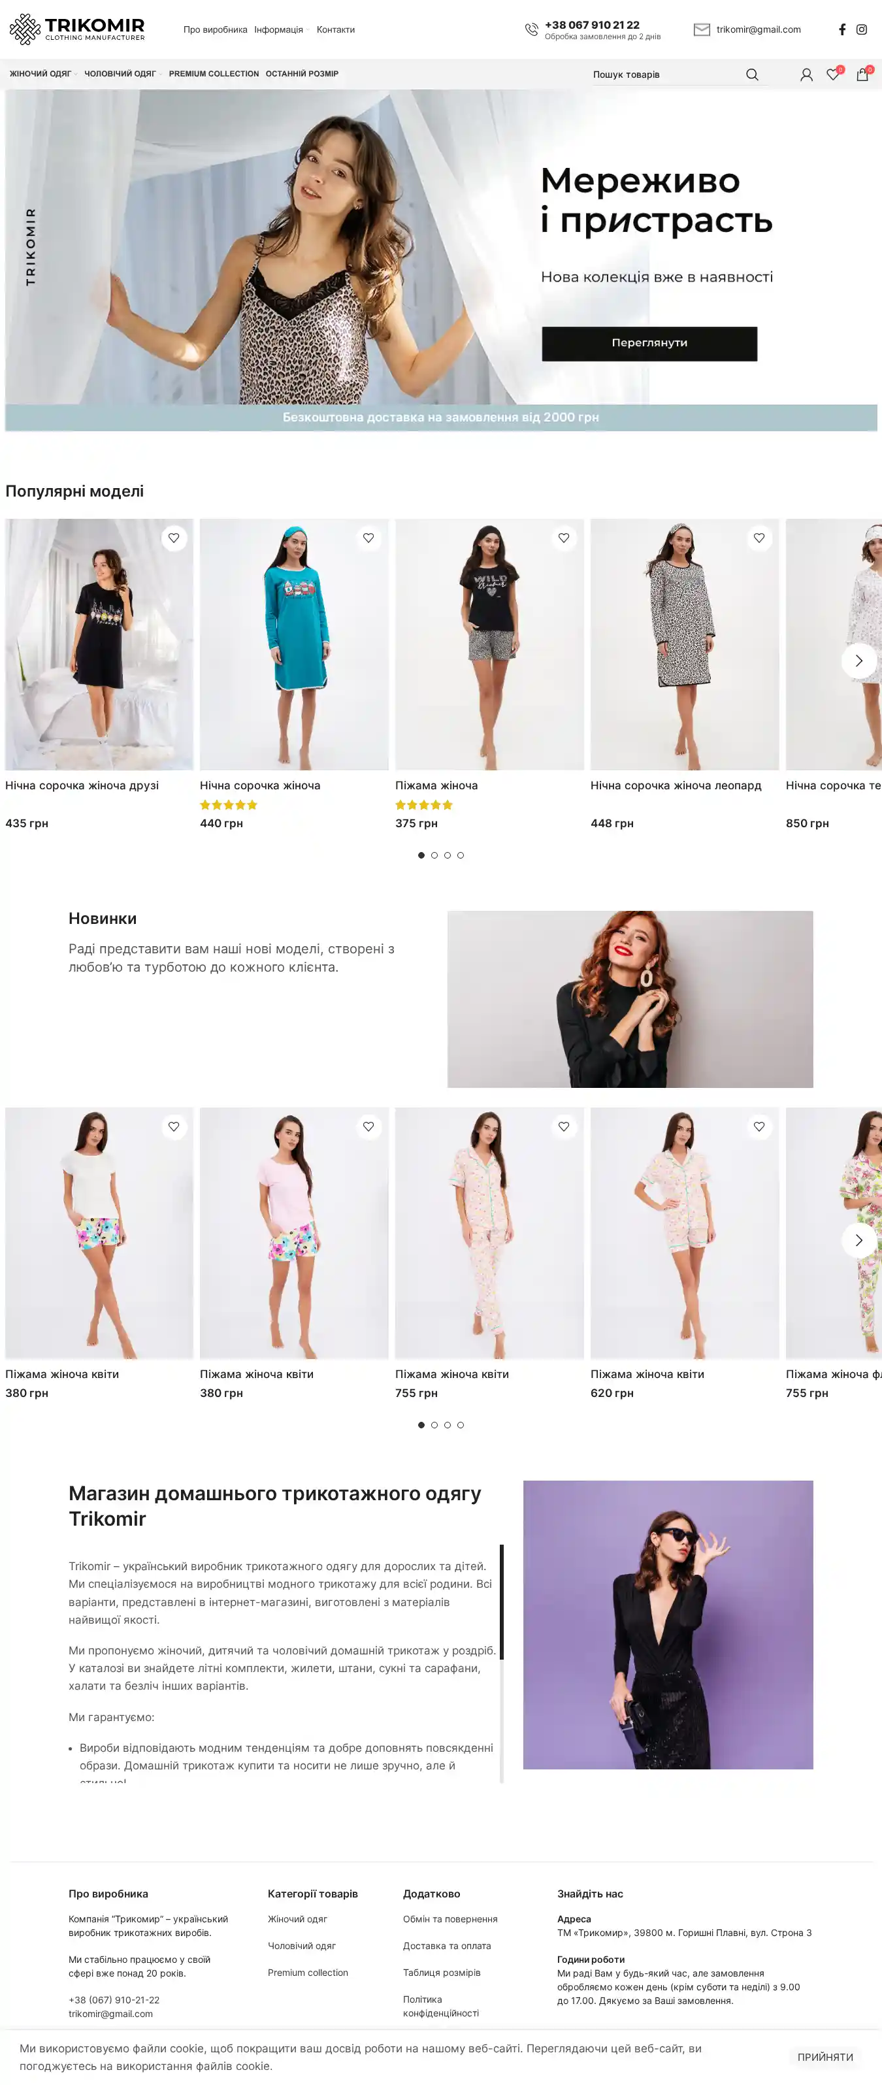Click the Trikomir logo
882x2085 pixels.
tap(77, 29)
